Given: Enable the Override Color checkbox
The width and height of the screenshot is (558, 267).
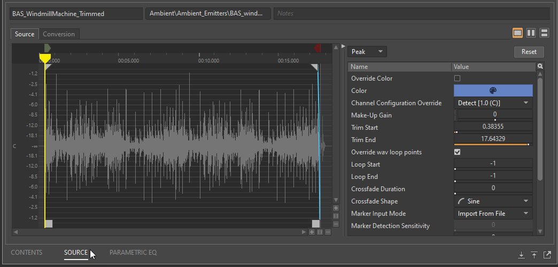Looking at the screenshot, I should [457, 78].
